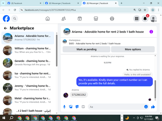The image size is (162, 121).
Task: Go back in browser history
Action: [x=4, y=10]
